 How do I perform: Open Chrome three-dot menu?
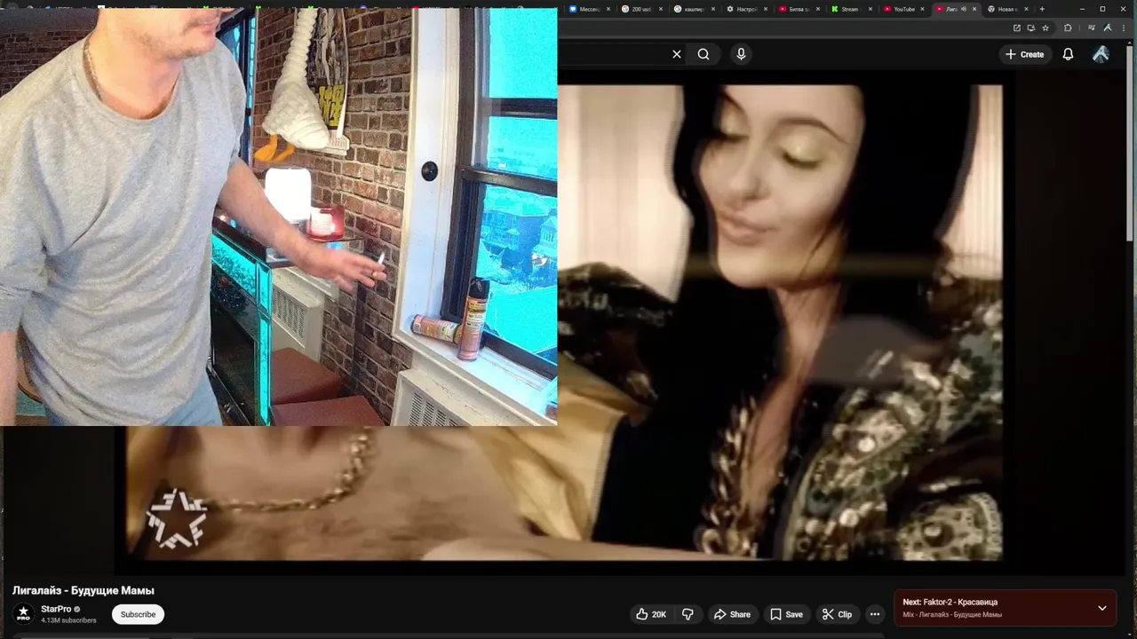(x=1124, y=28)
